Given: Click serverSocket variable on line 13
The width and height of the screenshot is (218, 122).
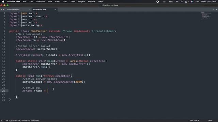Looking at the screenshot, I should pos(47,49).
